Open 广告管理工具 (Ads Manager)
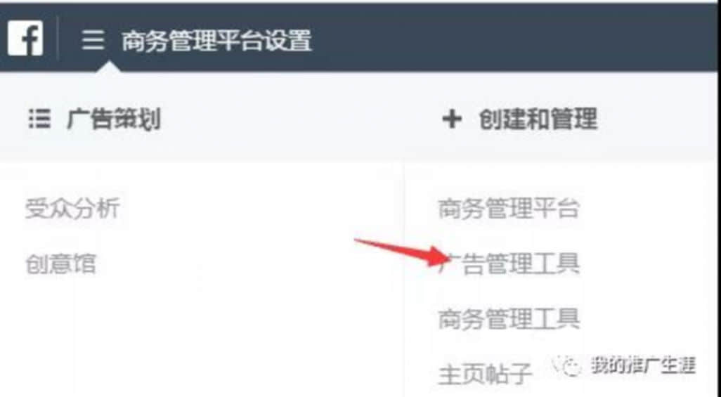This screenshot has height=397, width=721. (x=509, y=264)
